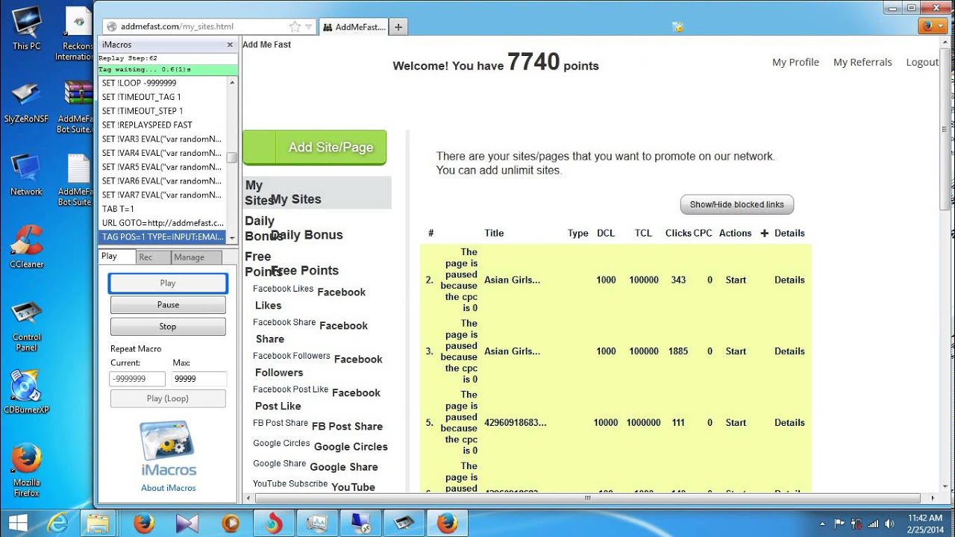Image resolution: width=955 pixels, height=537 pixels.
Task: Open the FB Post Share link
Action: (281, 424)
